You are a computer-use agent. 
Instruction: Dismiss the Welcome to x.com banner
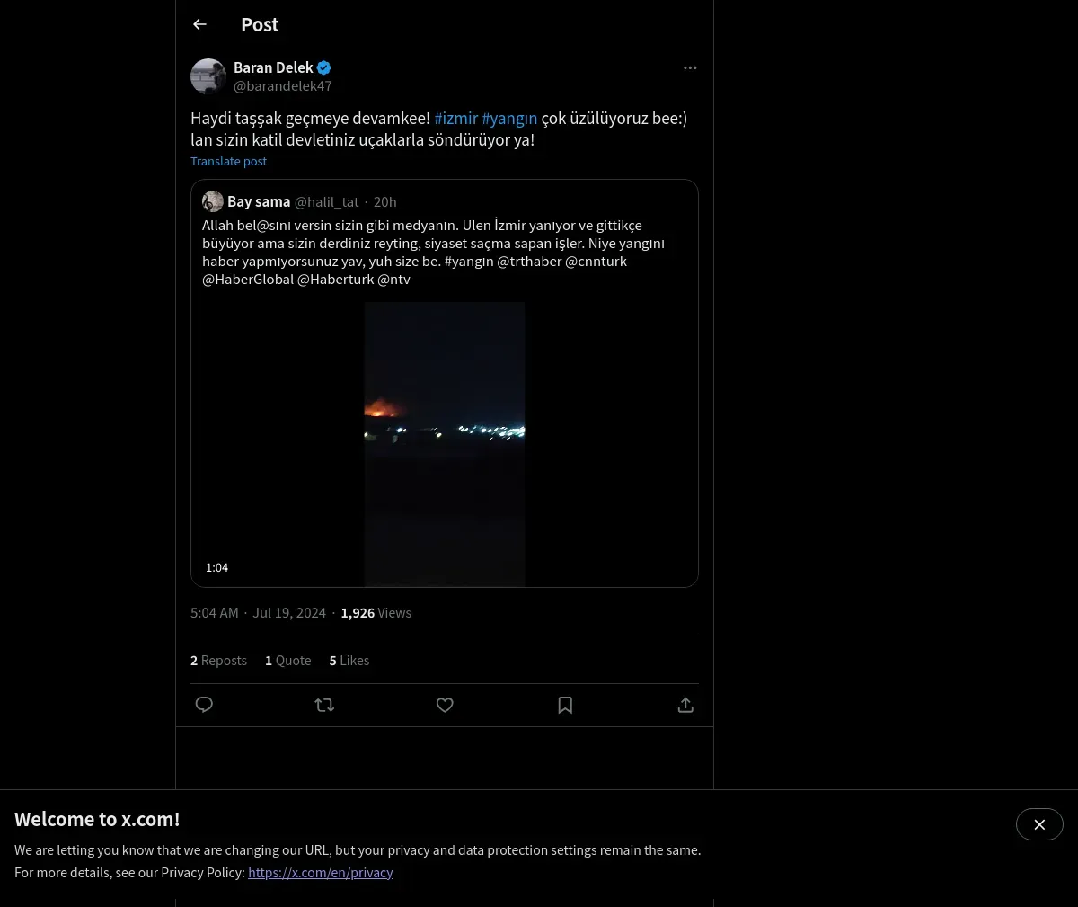(1039, 824)
